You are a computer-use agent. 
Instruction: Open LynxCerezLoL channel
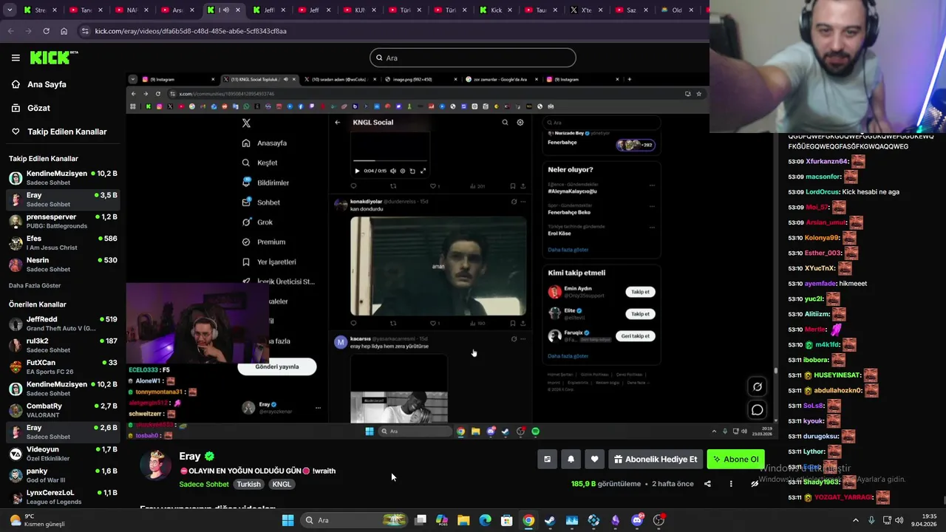tap(63, 497)
